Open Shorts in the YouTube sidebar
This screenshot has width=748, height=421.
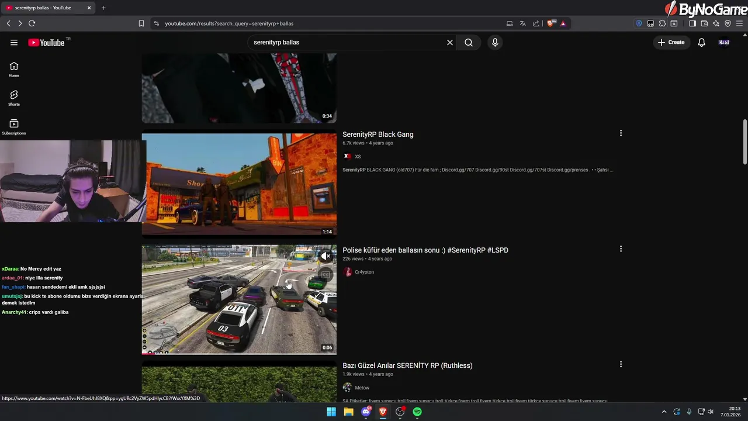[14, 98]
